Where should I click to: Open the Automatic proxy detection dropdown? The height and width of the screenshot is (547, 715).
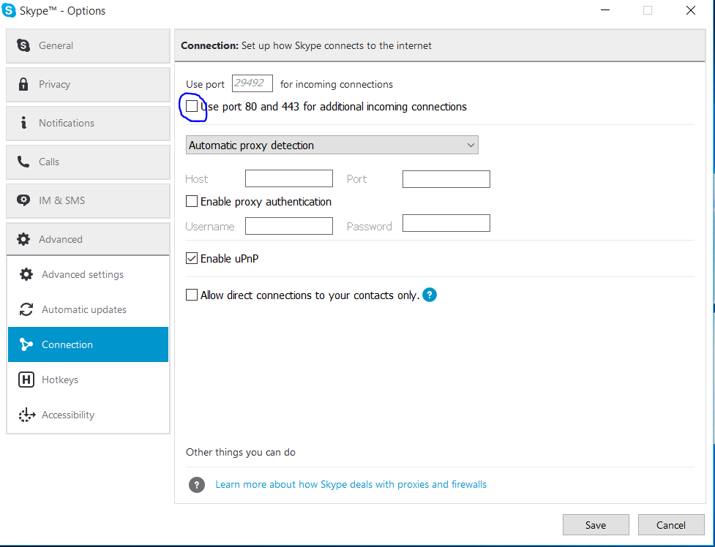[x=332, y=146]
